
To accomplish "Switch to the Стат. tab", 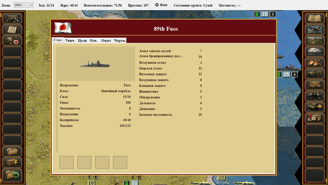I will (x=58, y=40).
